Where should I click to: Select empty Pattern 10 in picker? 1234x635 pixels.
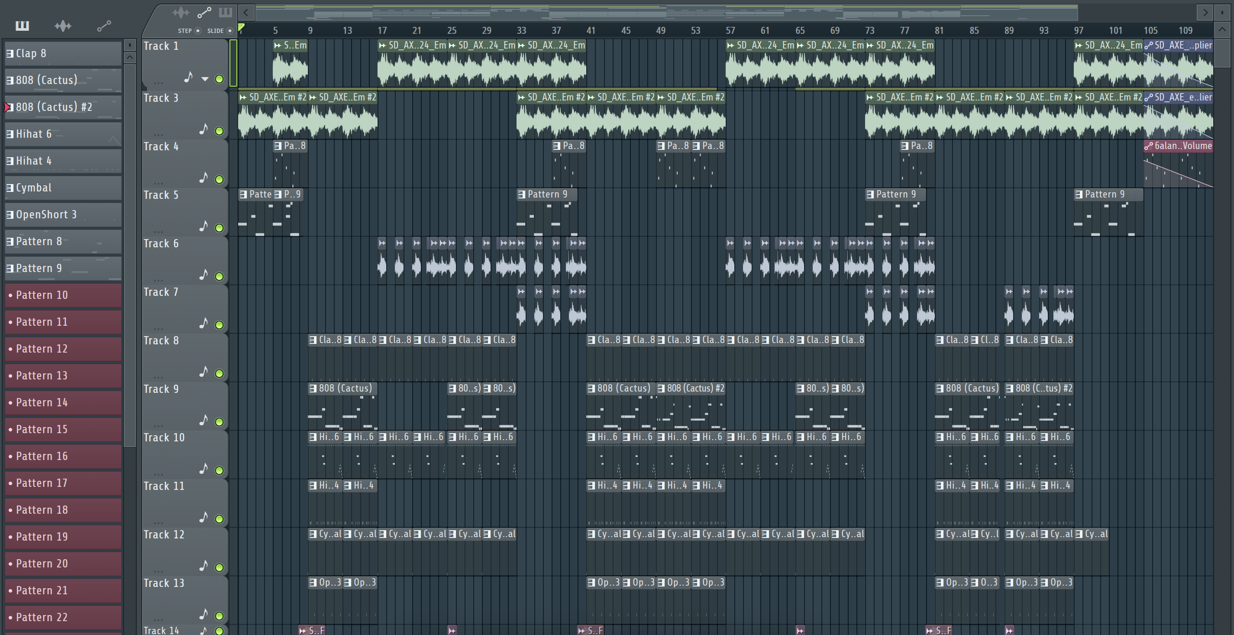63,295
